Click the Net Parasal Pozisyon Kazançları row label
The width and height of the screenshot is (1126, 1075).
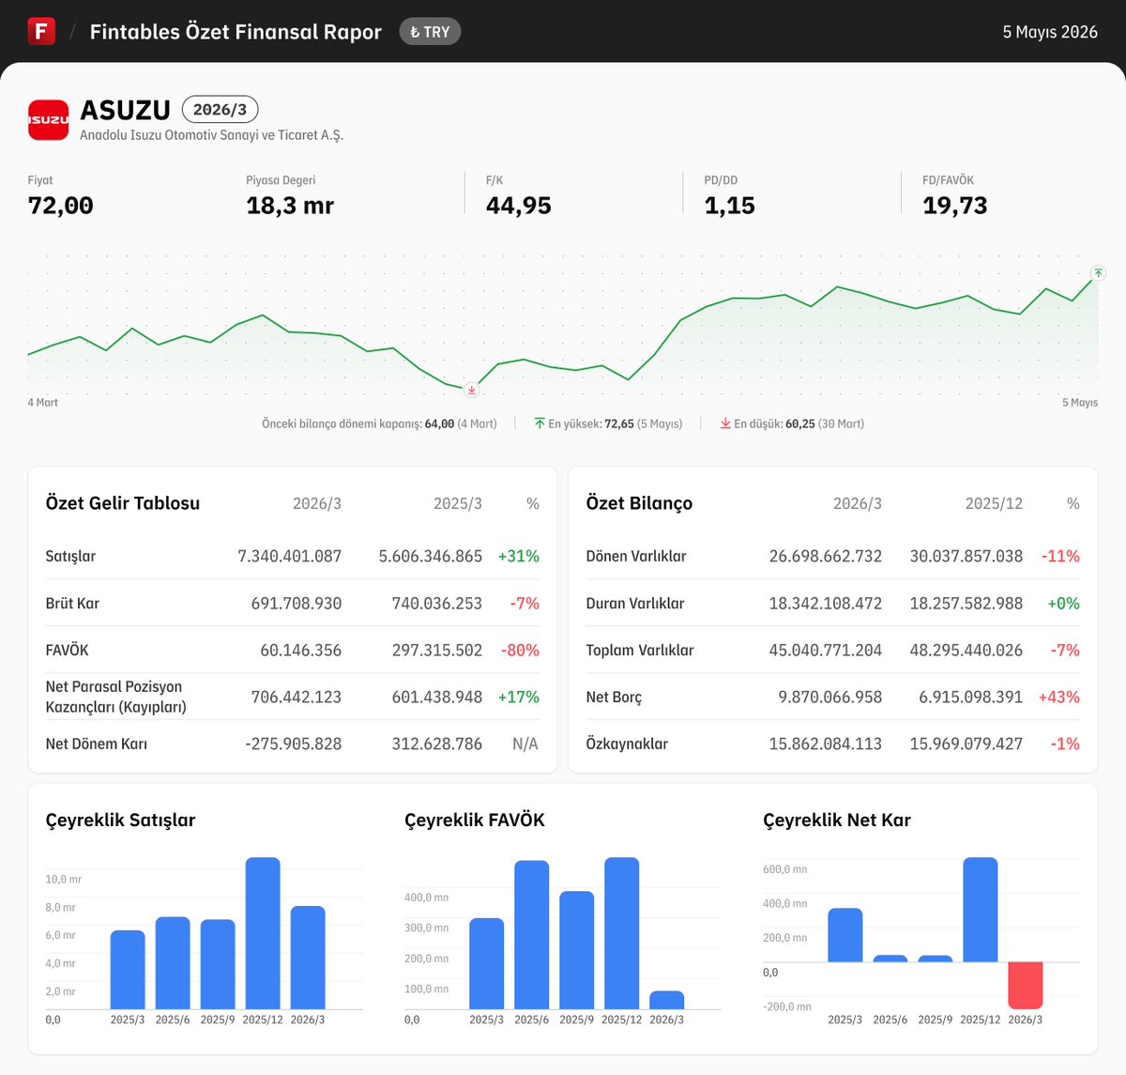tap(115, 697)
